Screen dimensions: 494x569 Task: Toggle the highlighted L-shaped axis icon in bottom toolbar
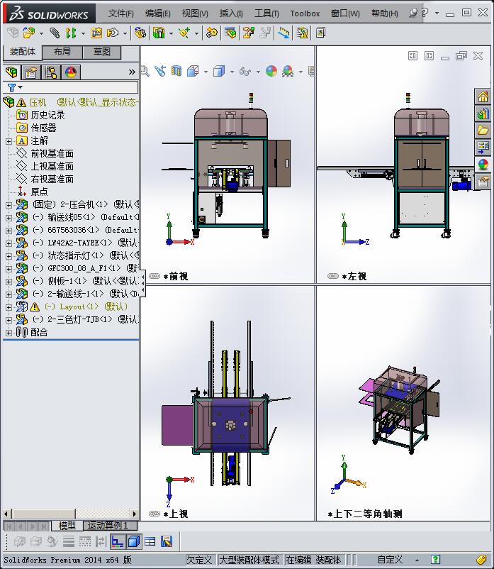click(x=117, y=541)
